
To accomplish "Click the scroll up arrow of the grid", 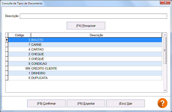I will coord(165,35).
